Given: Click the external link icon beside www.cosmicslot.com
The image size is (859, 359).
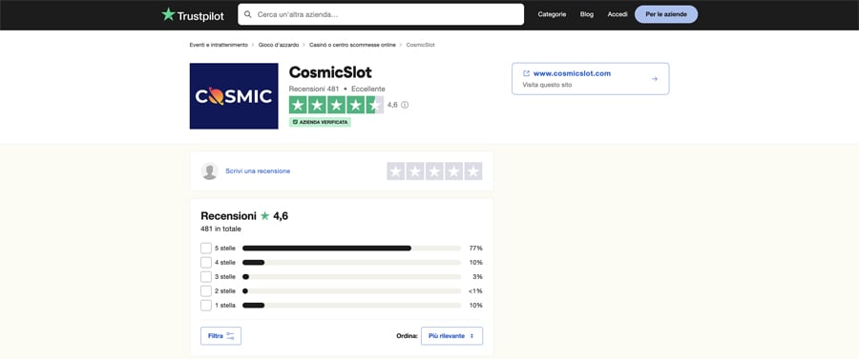Looking at the screenshot, I should pos(527,73).
